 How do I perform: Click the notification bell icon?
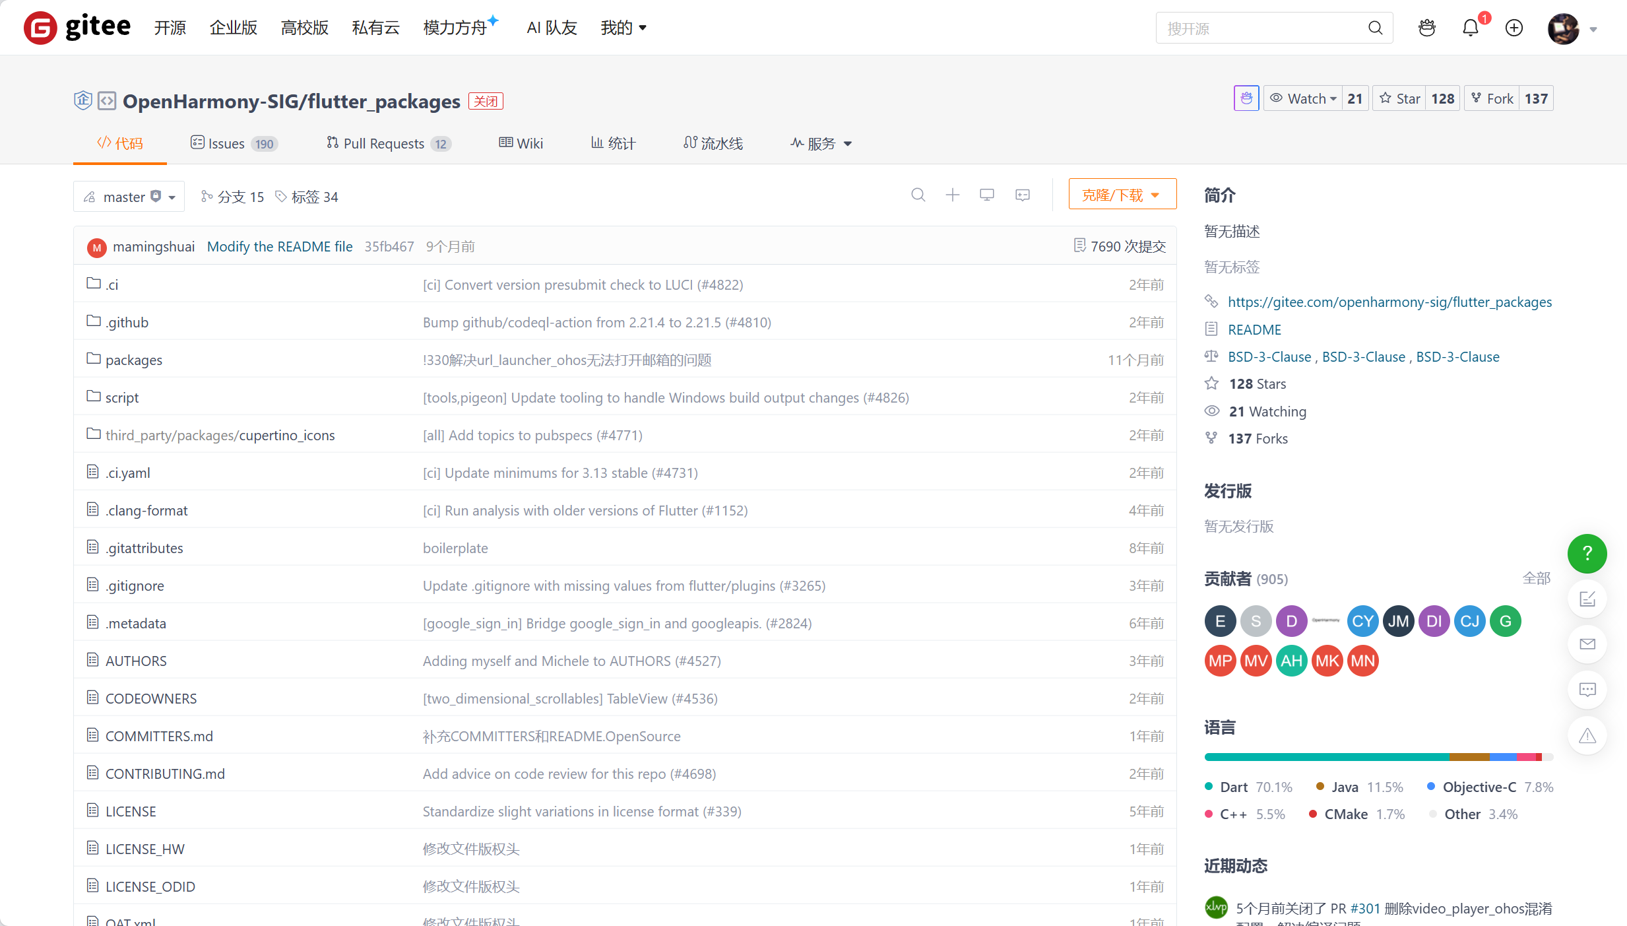tap(1470, 28)
